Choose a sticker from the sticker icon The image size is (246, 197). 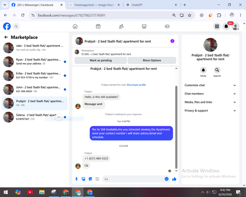pos(91,179)
